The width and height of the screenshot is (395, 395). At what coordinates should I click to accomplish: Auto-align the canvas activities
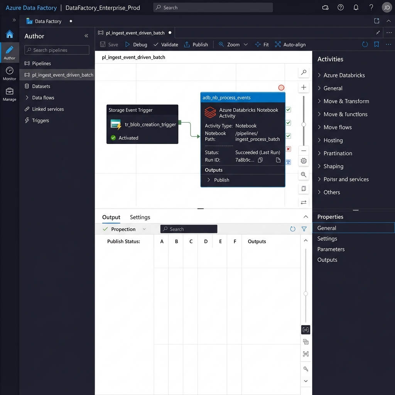point(290,45)
